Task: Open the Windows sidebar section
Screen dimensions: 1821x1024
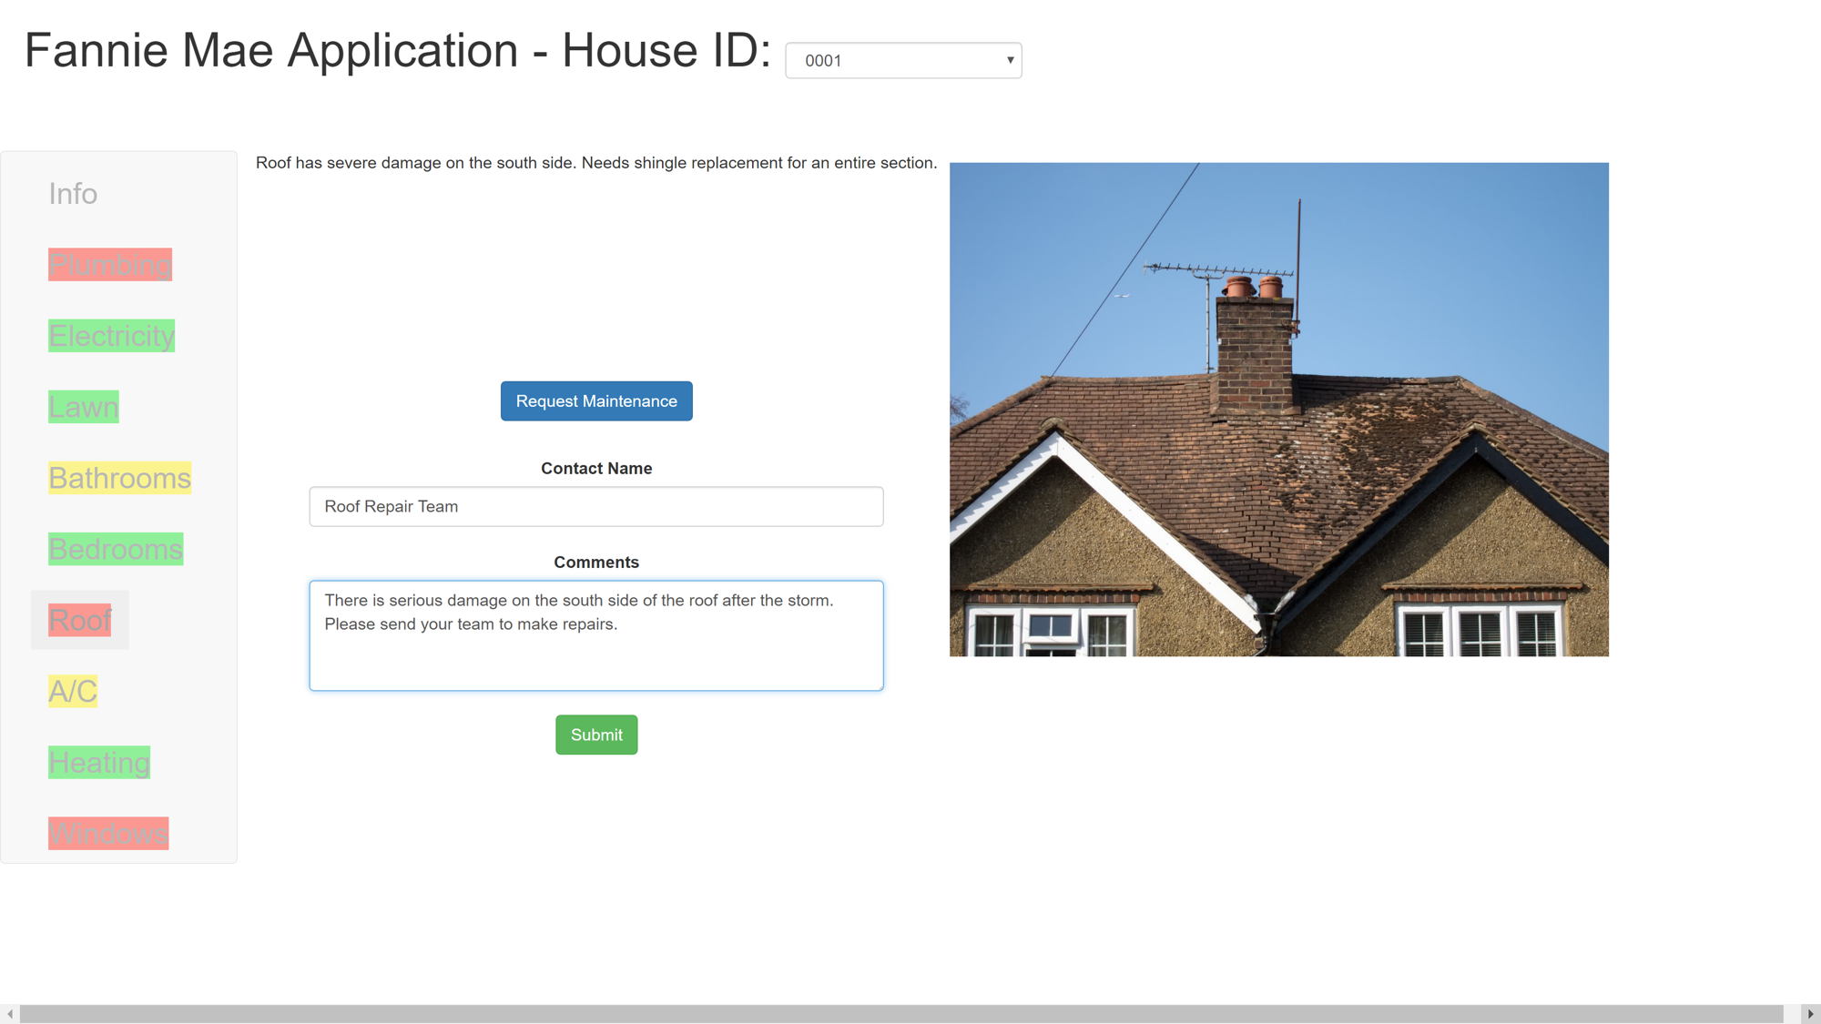Action: coord(108,833)
